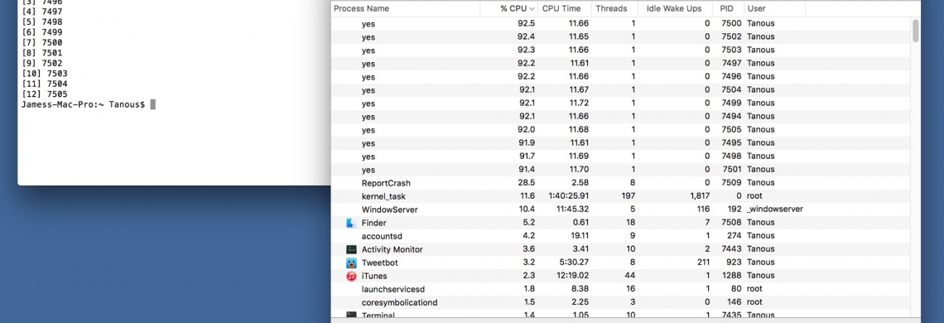Select the kernel_task process row

click(x=621, y=195)
